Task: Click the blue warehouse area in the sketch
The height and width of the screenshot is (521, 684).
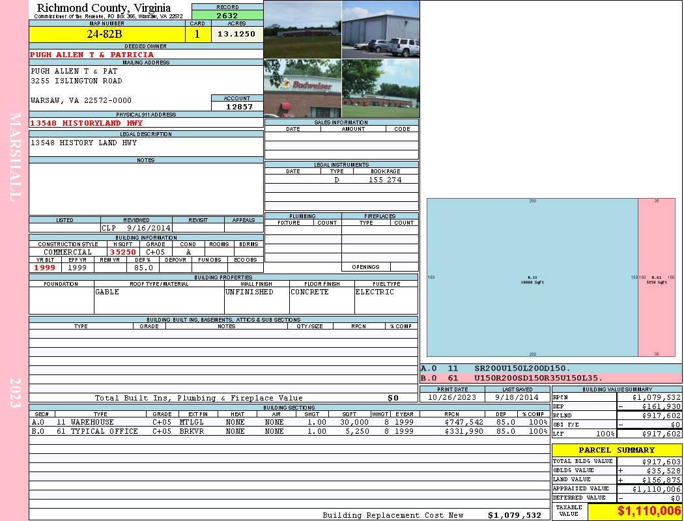Action: coord(532,278)
